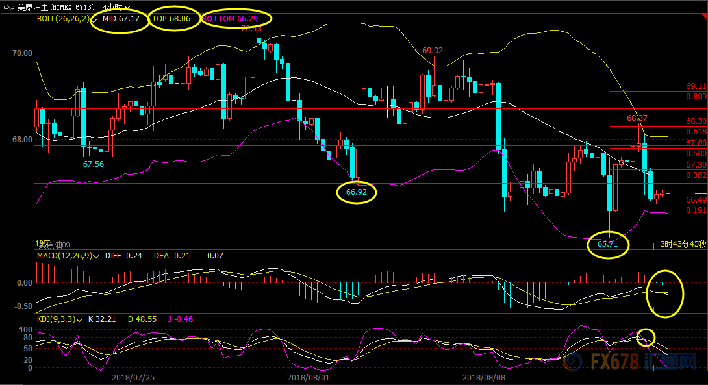Click the 66.92 low price label
The height and width of the screenshot is (385, 708).
click(356, 192)
